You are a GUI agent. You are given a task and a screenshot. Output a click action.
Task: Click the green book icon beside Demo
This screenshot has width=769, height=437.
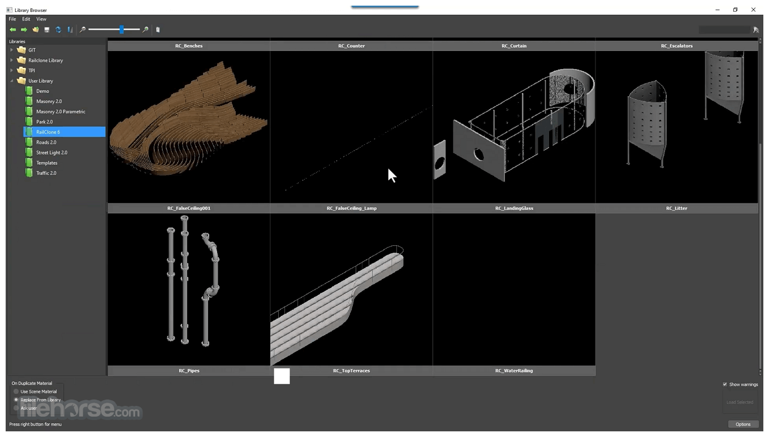click(29, 91)
